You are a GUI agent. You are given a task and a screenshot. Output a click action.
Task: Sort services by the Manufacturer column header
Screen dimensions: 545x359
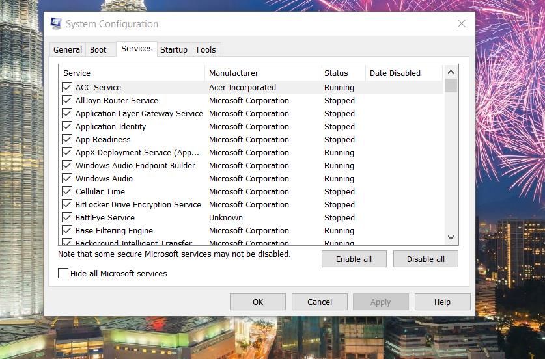pyautogui.click(x=262, y=73)
